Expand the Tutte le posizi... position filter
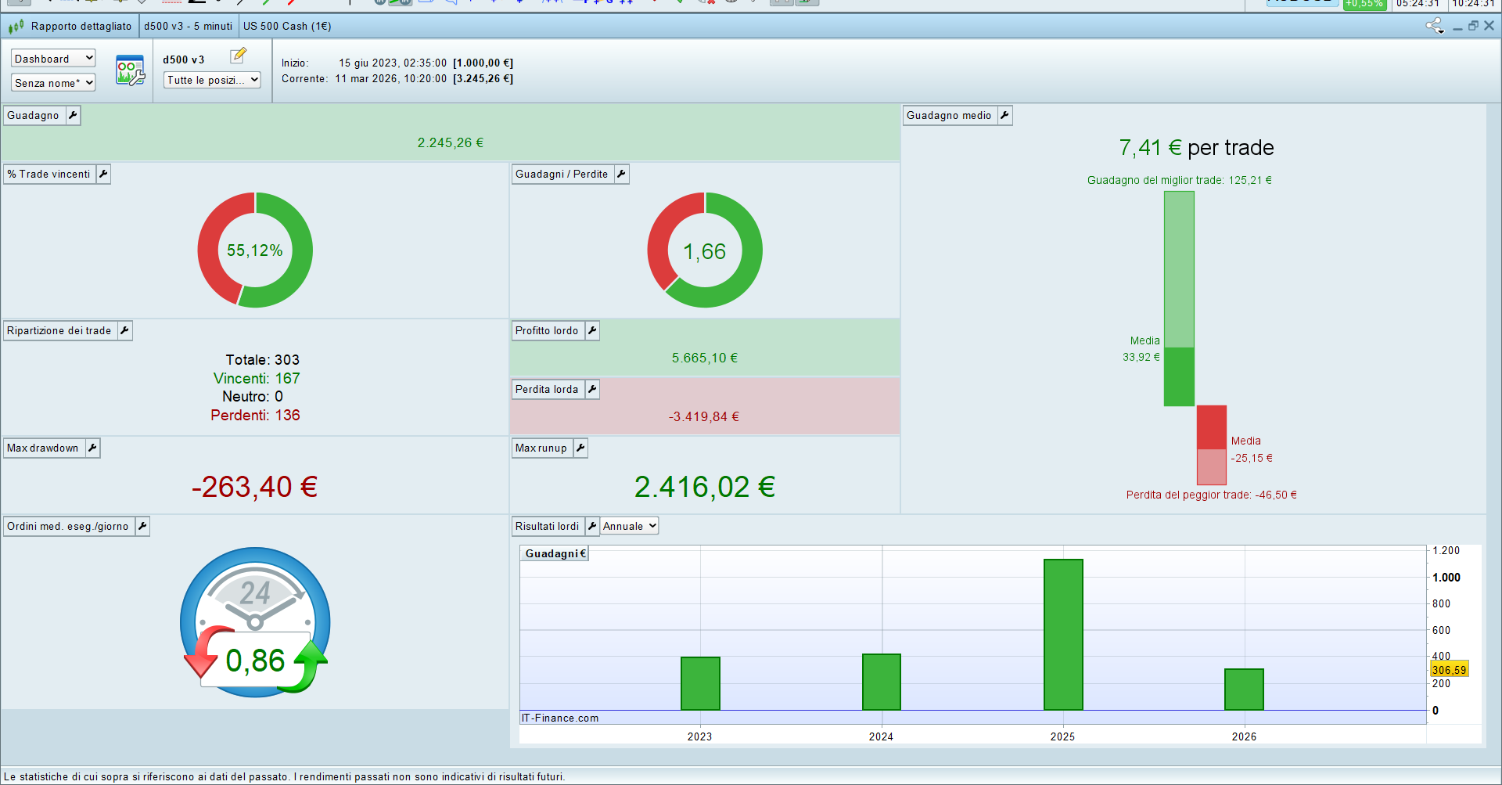The height and width of the screenshot is (785, 1502). coord(212,80)
